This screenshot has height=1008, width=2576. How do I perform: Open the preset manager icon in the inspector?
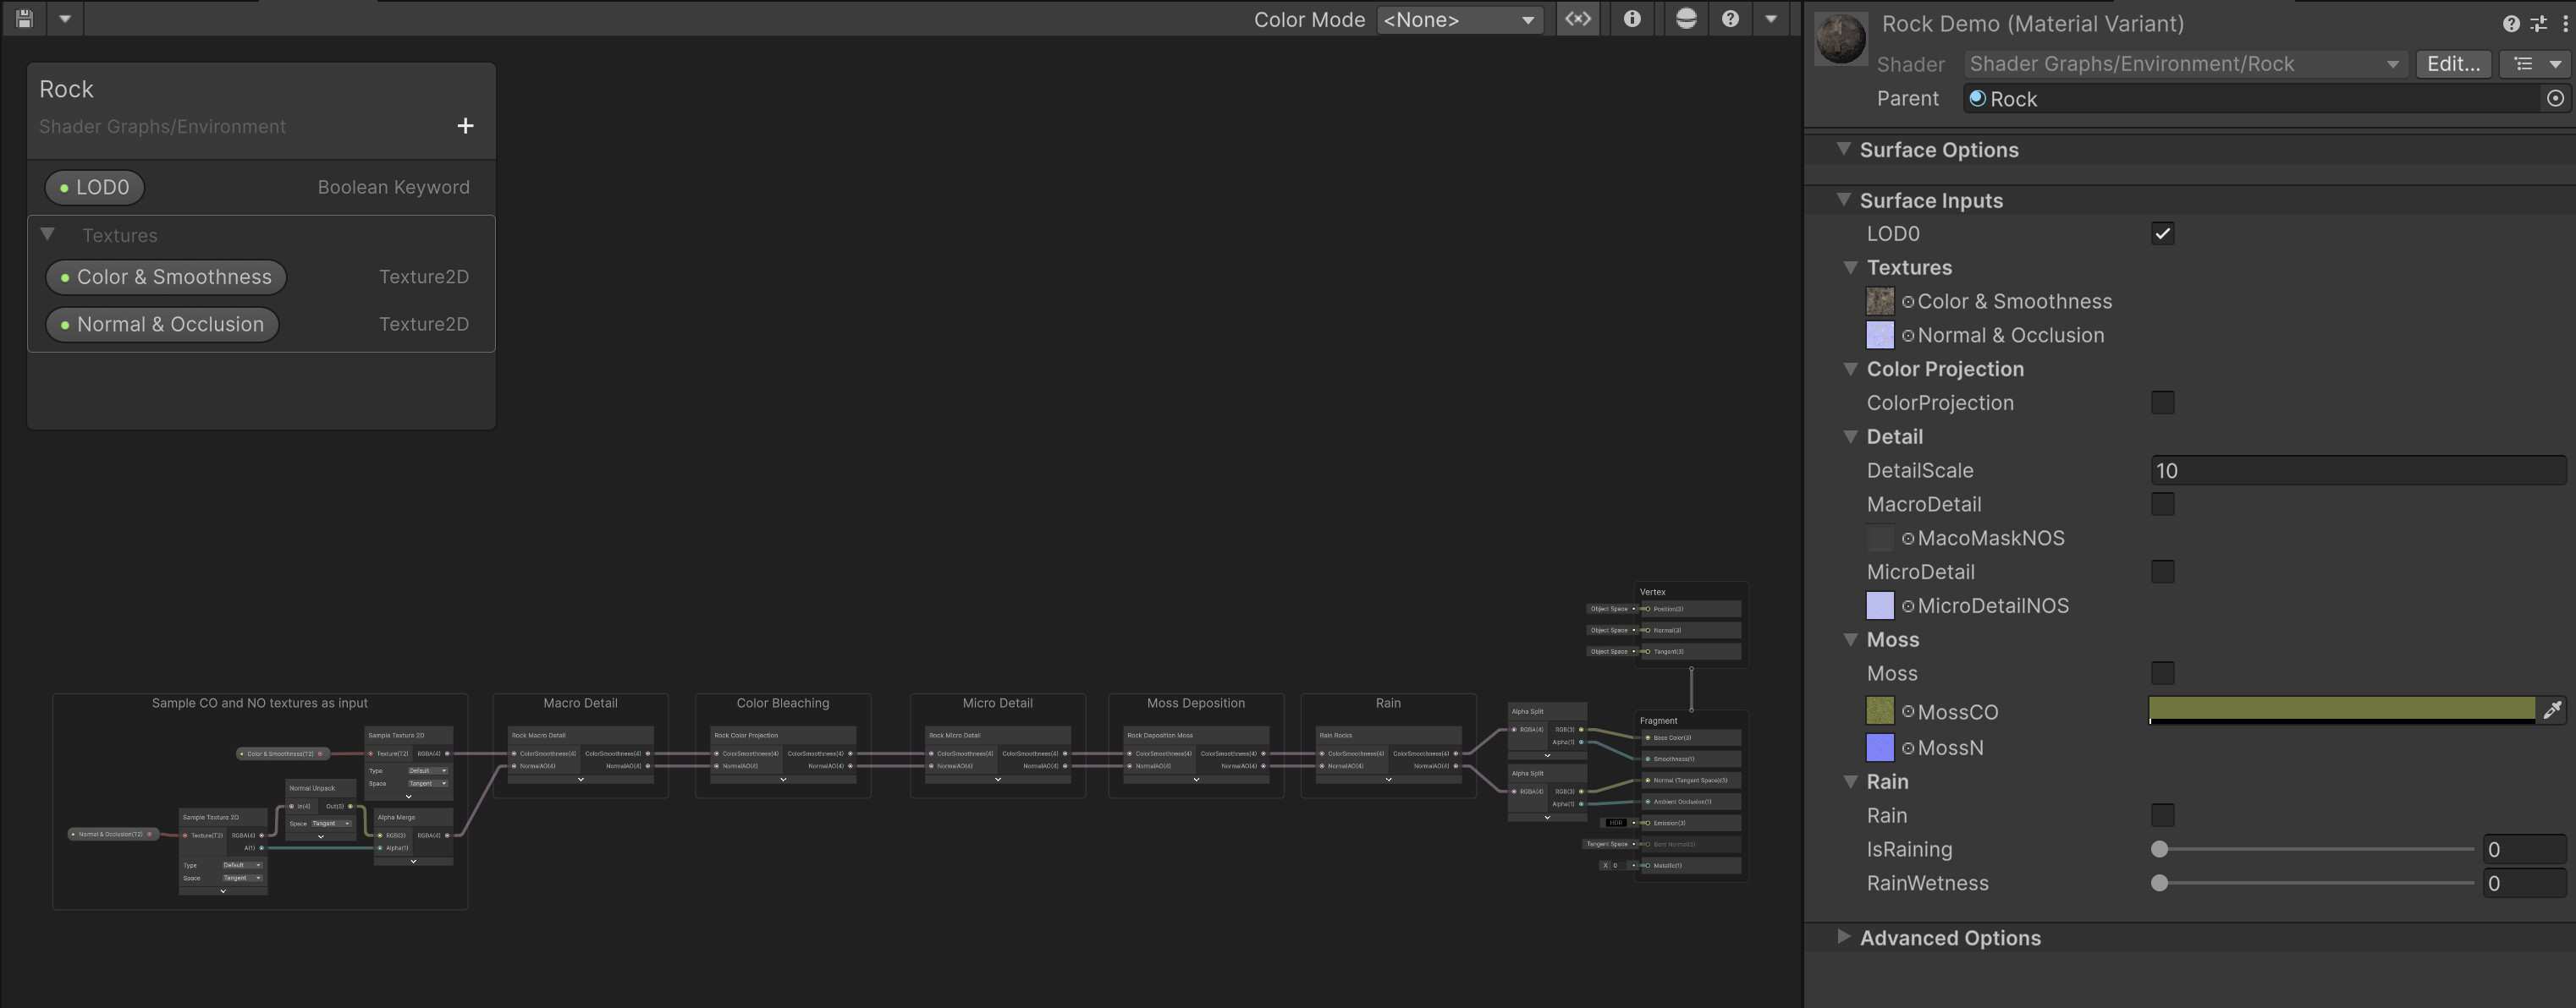[x=2540, y=24]
